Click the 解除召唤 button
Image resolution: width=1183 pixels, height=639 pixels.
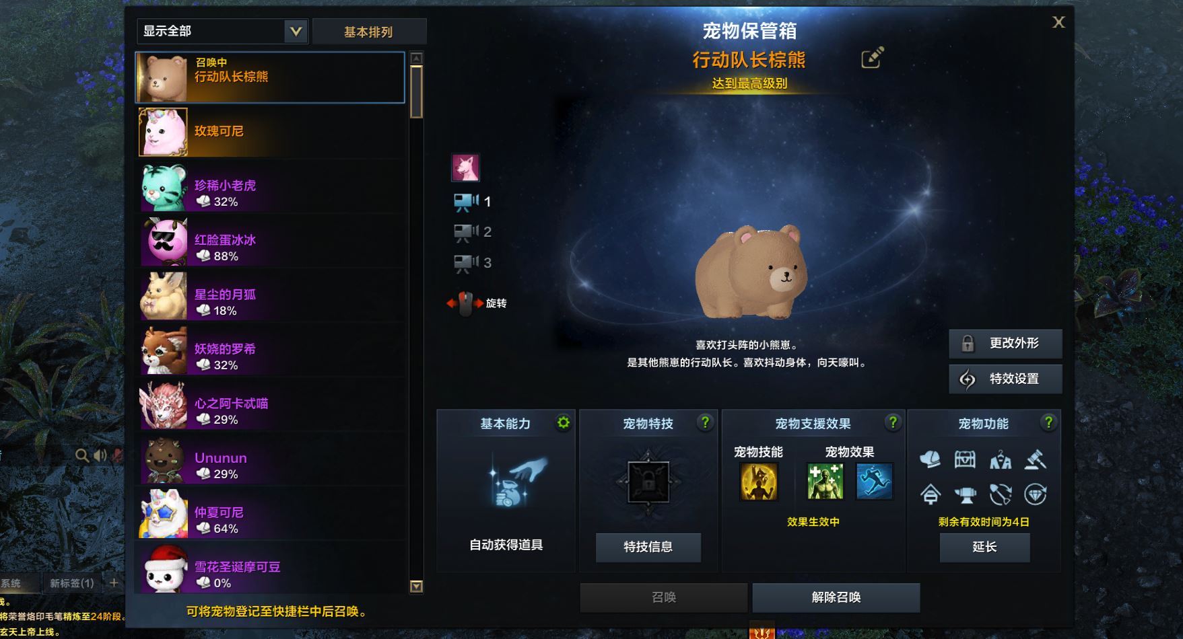[836, 597]
